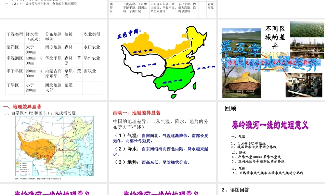Viewport: 325px width, 195px height.
Task: Click the 4、年降水量800mm等降水量线 line
Action: tap(256, 157)
